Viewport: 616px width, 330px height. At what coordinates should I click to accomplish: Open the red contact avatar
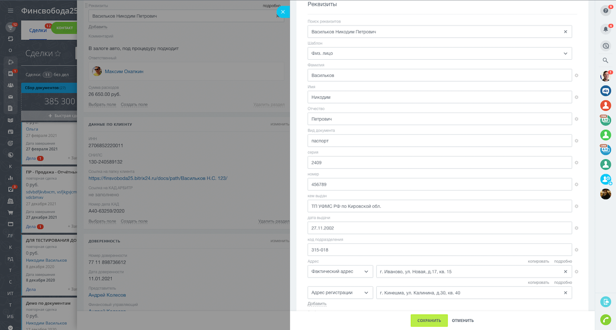pyautogui.click(x=605, y=105)
